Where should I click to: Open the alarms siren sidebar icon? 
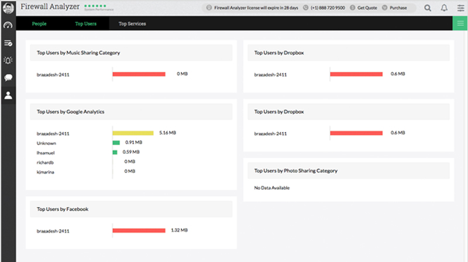pyautogui.click(x=8, y=60)
